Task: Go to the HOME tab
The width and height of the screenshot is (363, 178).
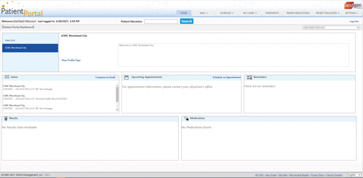Action: coord(184,13)
